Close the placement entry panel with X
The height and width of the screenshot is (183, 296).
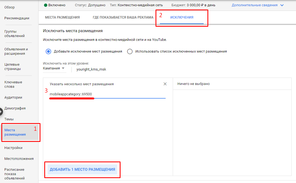(165, 84)
